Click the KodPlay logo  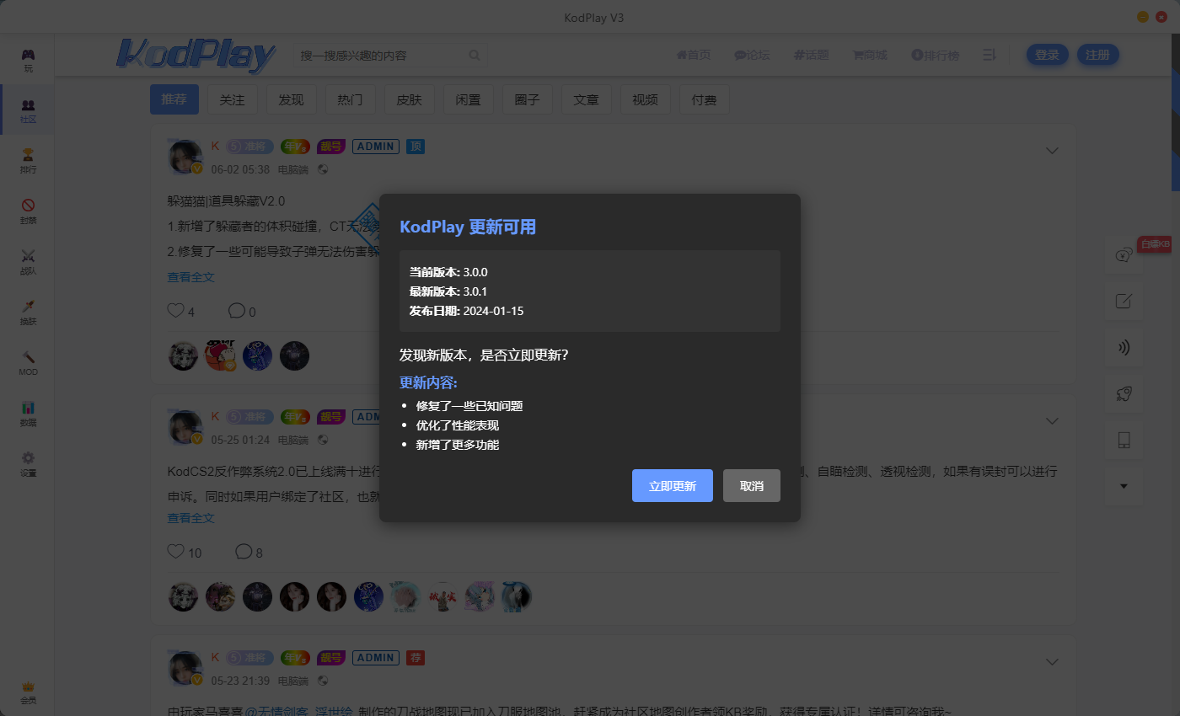(196, 56)
